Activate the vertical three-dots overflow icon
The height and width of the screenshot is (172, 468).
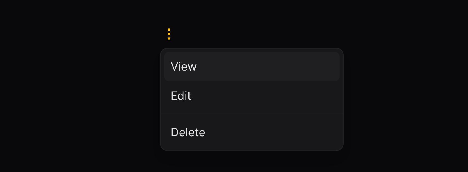[169, 34]
